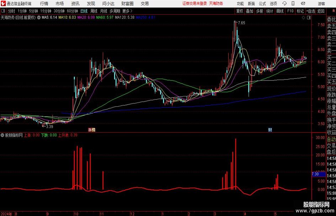This screenshot has width=336, height=216.
Task: Click the 7.65 high price label
Action: 241,23
